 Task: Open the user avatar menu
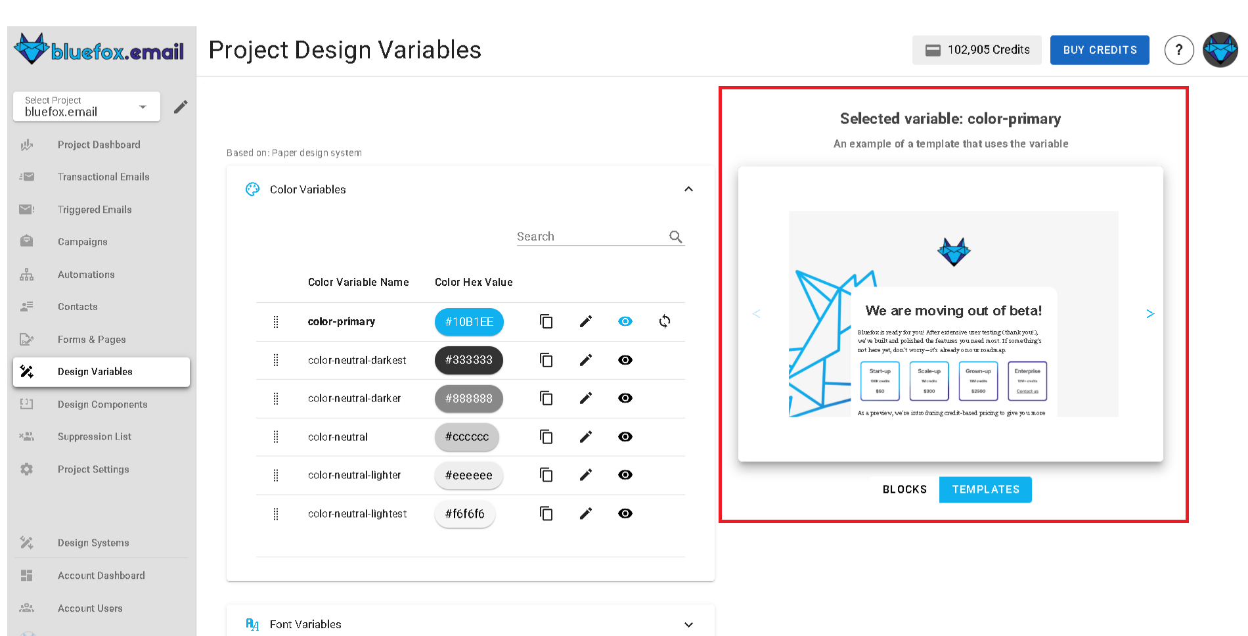click(x=1220, y=50)
